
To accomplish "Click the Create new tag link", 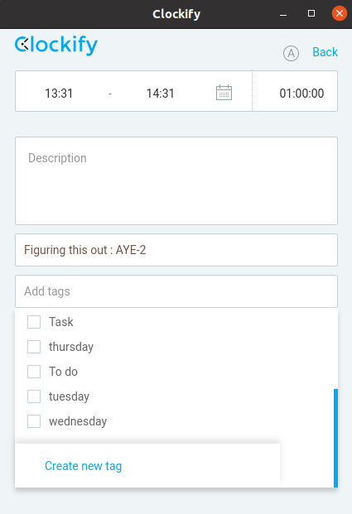I will pos(84,466).
